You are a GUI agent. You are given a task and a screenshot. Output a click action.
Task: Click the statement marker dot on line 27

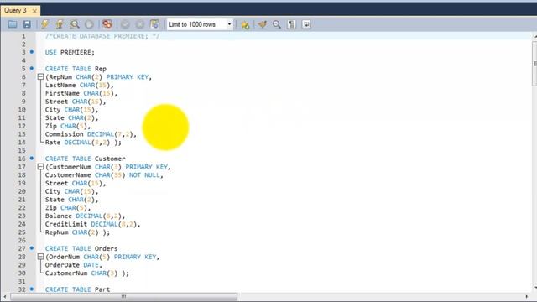[32, 248]
